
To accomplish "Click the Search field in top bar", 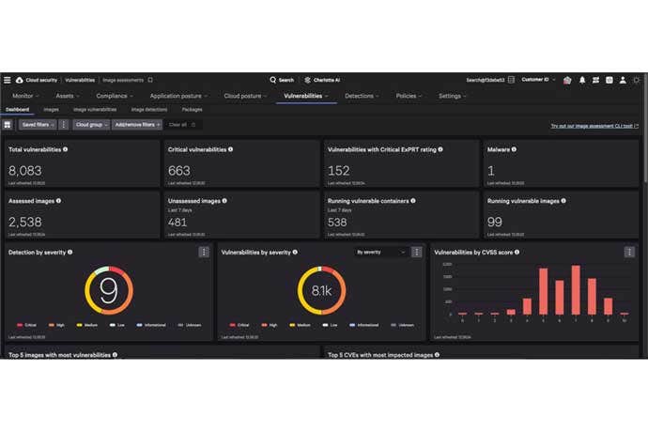I will [282, 80].
